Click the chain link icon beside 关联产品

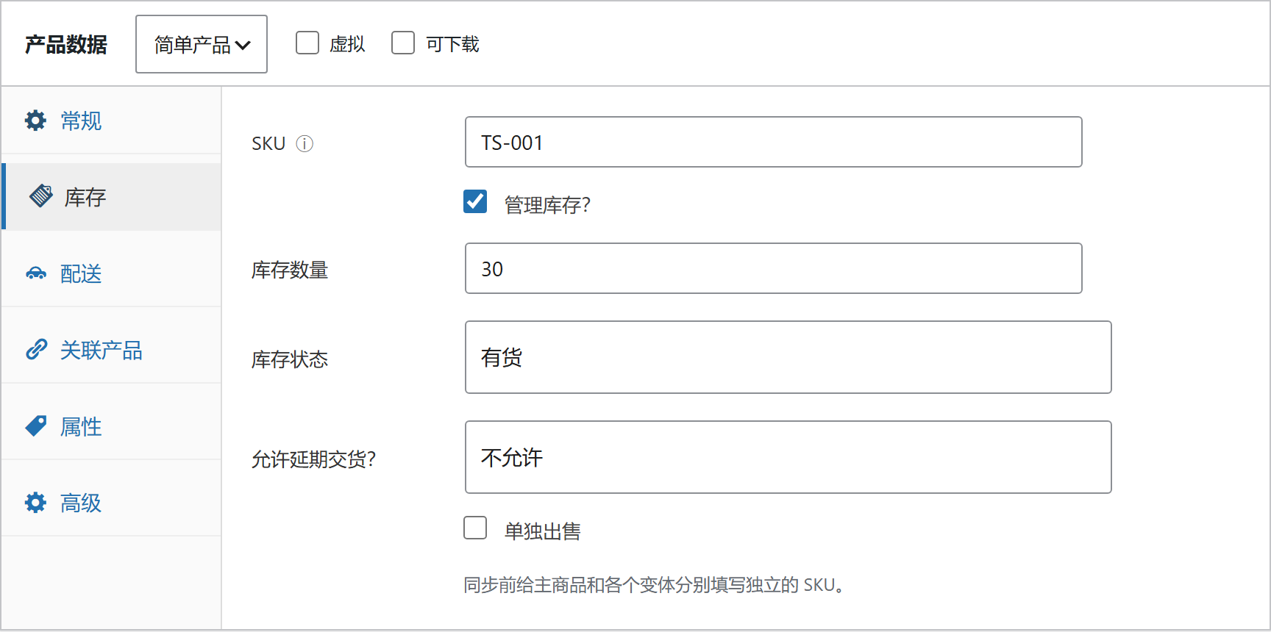[36, 349]
